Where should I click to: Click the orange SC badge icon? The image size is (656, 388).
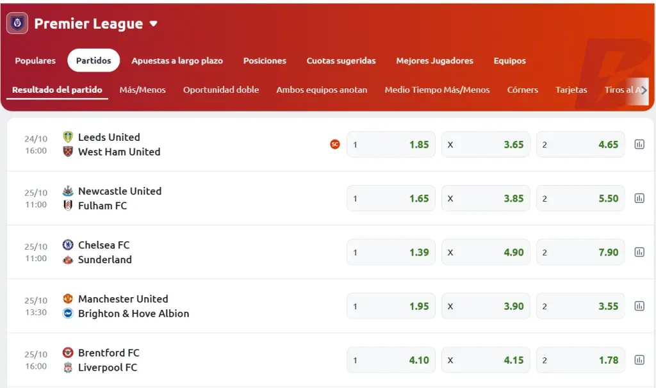coord(334,145)
